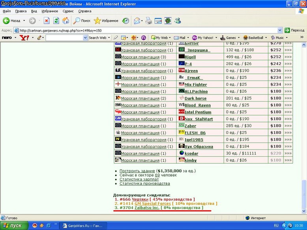Click the Messenger people icon in toolbar

click(178, 20)
